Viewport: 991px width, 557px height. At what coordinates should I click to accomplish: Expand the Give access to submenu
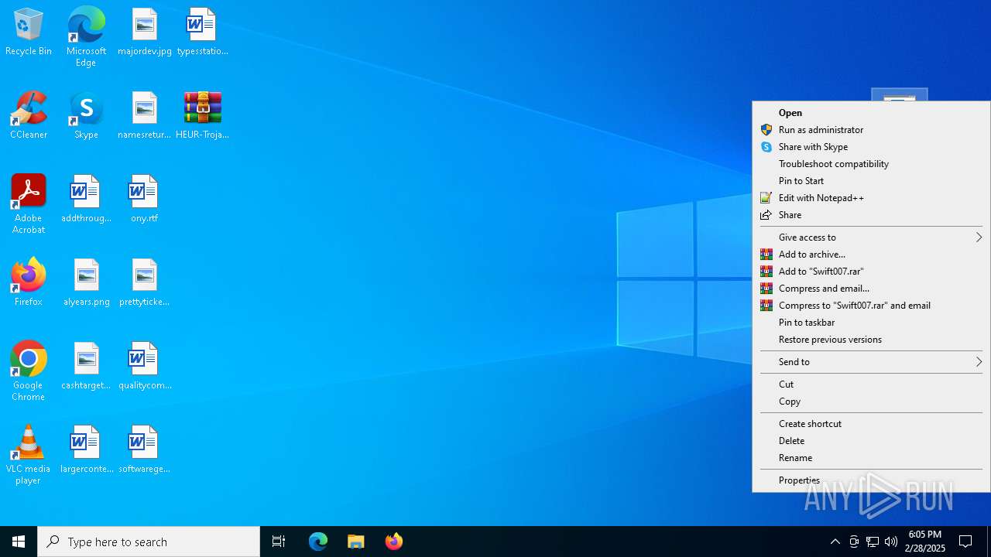(871, 237)
